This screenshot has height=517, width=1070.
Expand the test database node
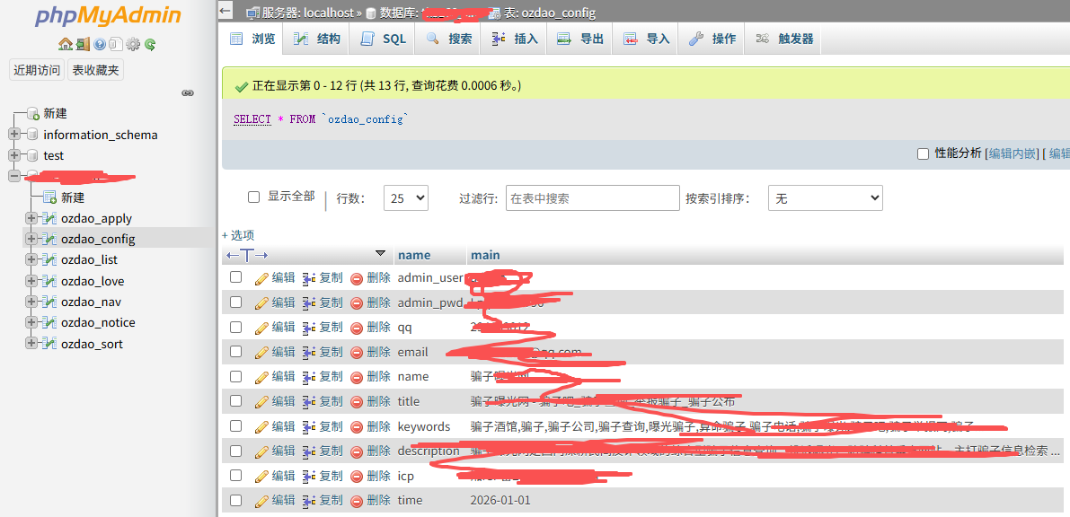coord(14,155)
